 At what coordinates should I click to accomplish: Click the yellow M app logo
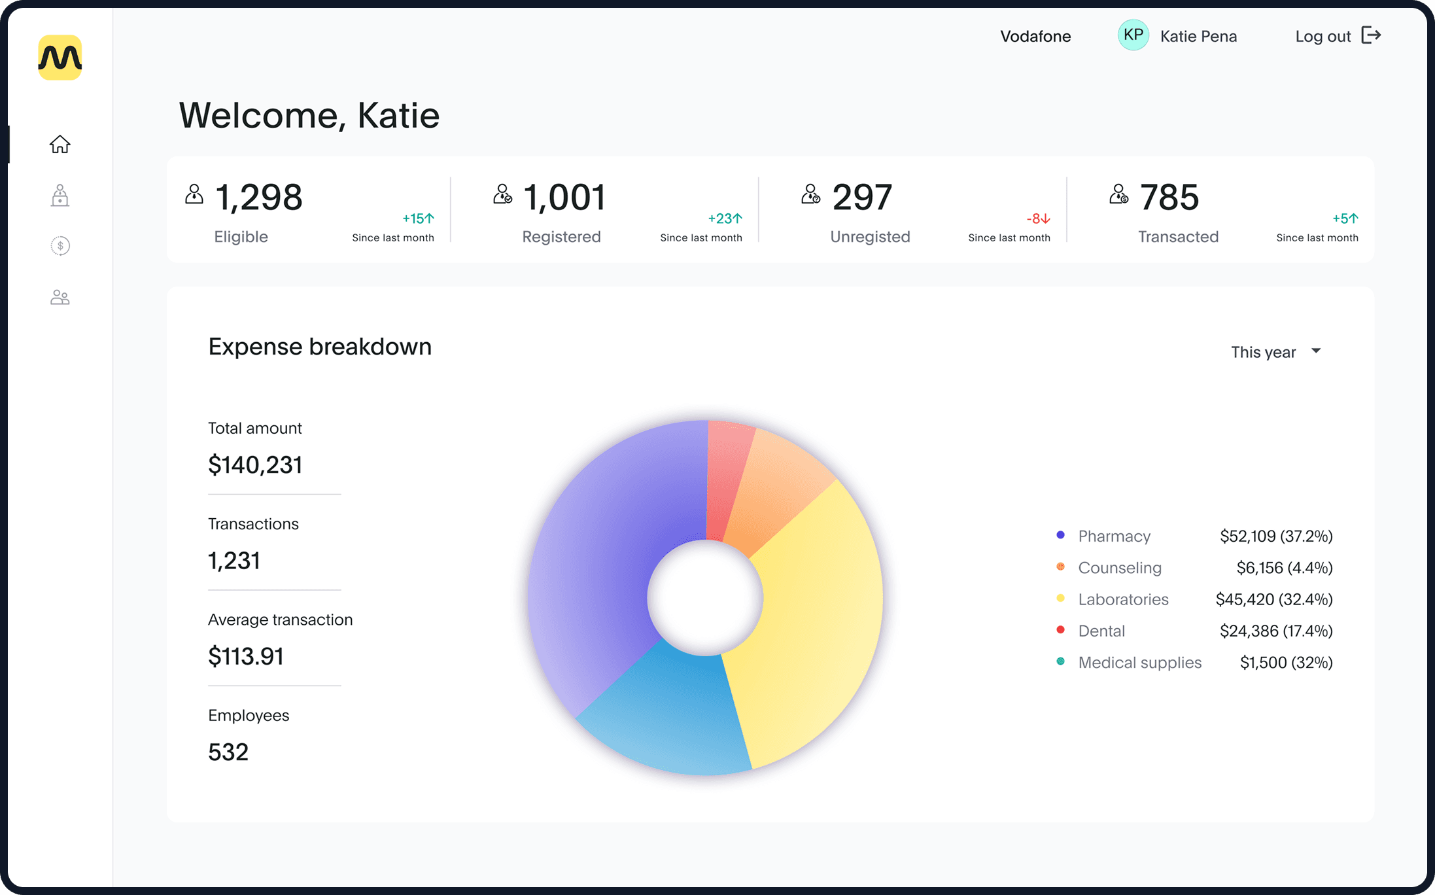click(x=61, y=57)
